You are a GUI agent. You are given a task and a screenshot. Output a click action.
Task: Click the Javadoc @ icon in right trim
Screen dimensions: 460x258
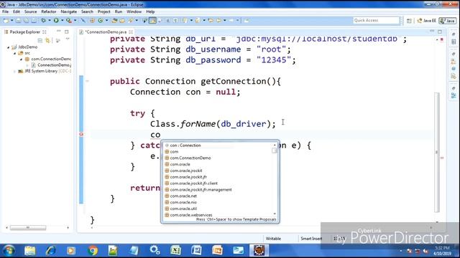click(x=454, y=69)
